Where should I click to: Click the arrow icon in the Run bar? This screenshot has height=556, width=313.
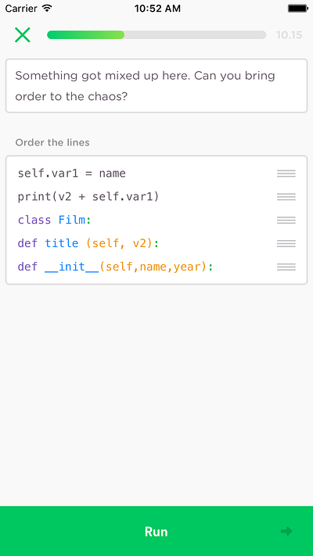pyautogui.click(x=286, y=531)
